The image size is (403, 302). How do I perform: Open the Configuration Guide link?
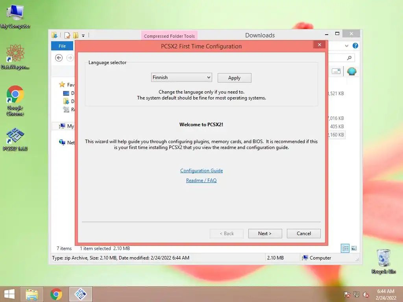(201, 171)
